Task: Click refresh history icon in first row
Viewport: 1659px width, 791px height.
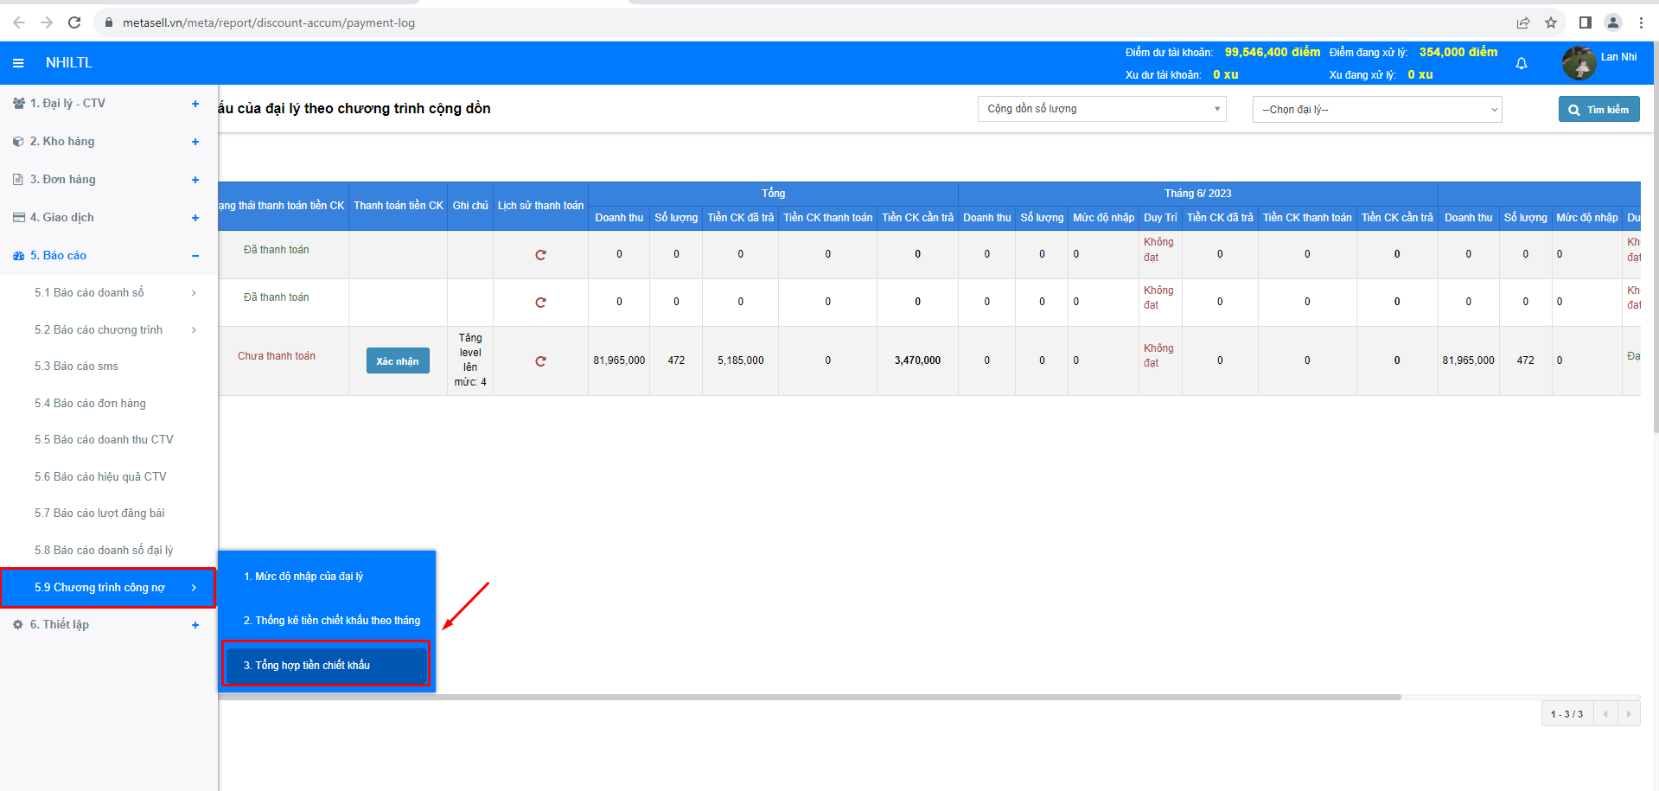Action: pos(540,255)
